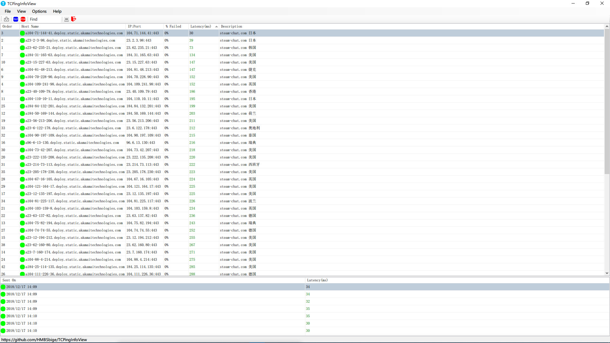Click the TCPingInfoView title bar icon
Screen dimensions: 610x343
click(x=3, y=3)
